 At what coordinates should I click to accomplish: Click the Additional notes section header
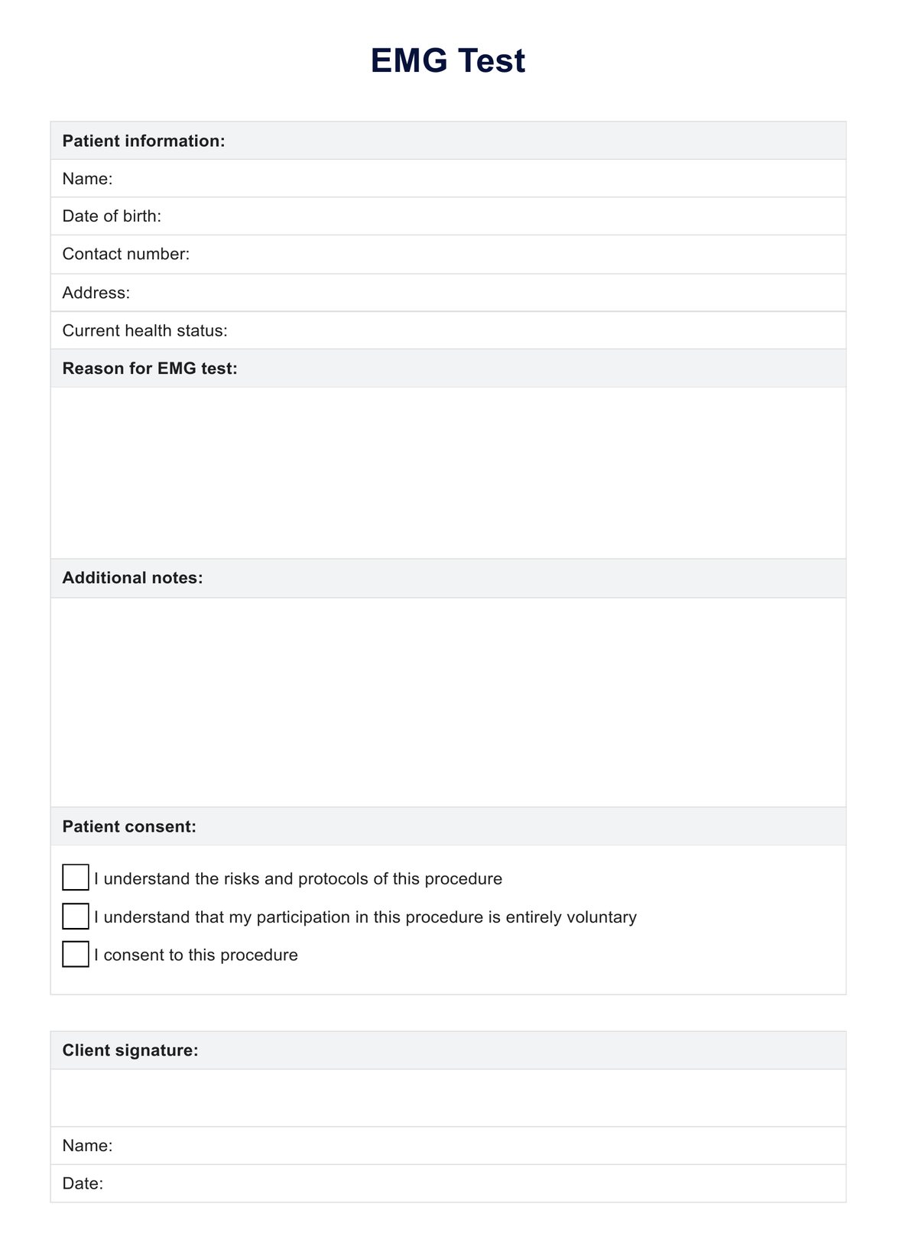[133, 578]
